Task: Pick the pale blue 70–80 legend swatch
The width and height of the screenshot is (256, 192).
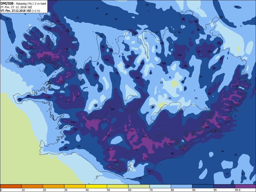Action: tap(160, 186)
